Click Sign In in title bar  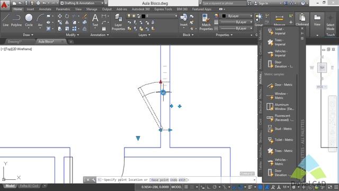(x=263, y=3)
